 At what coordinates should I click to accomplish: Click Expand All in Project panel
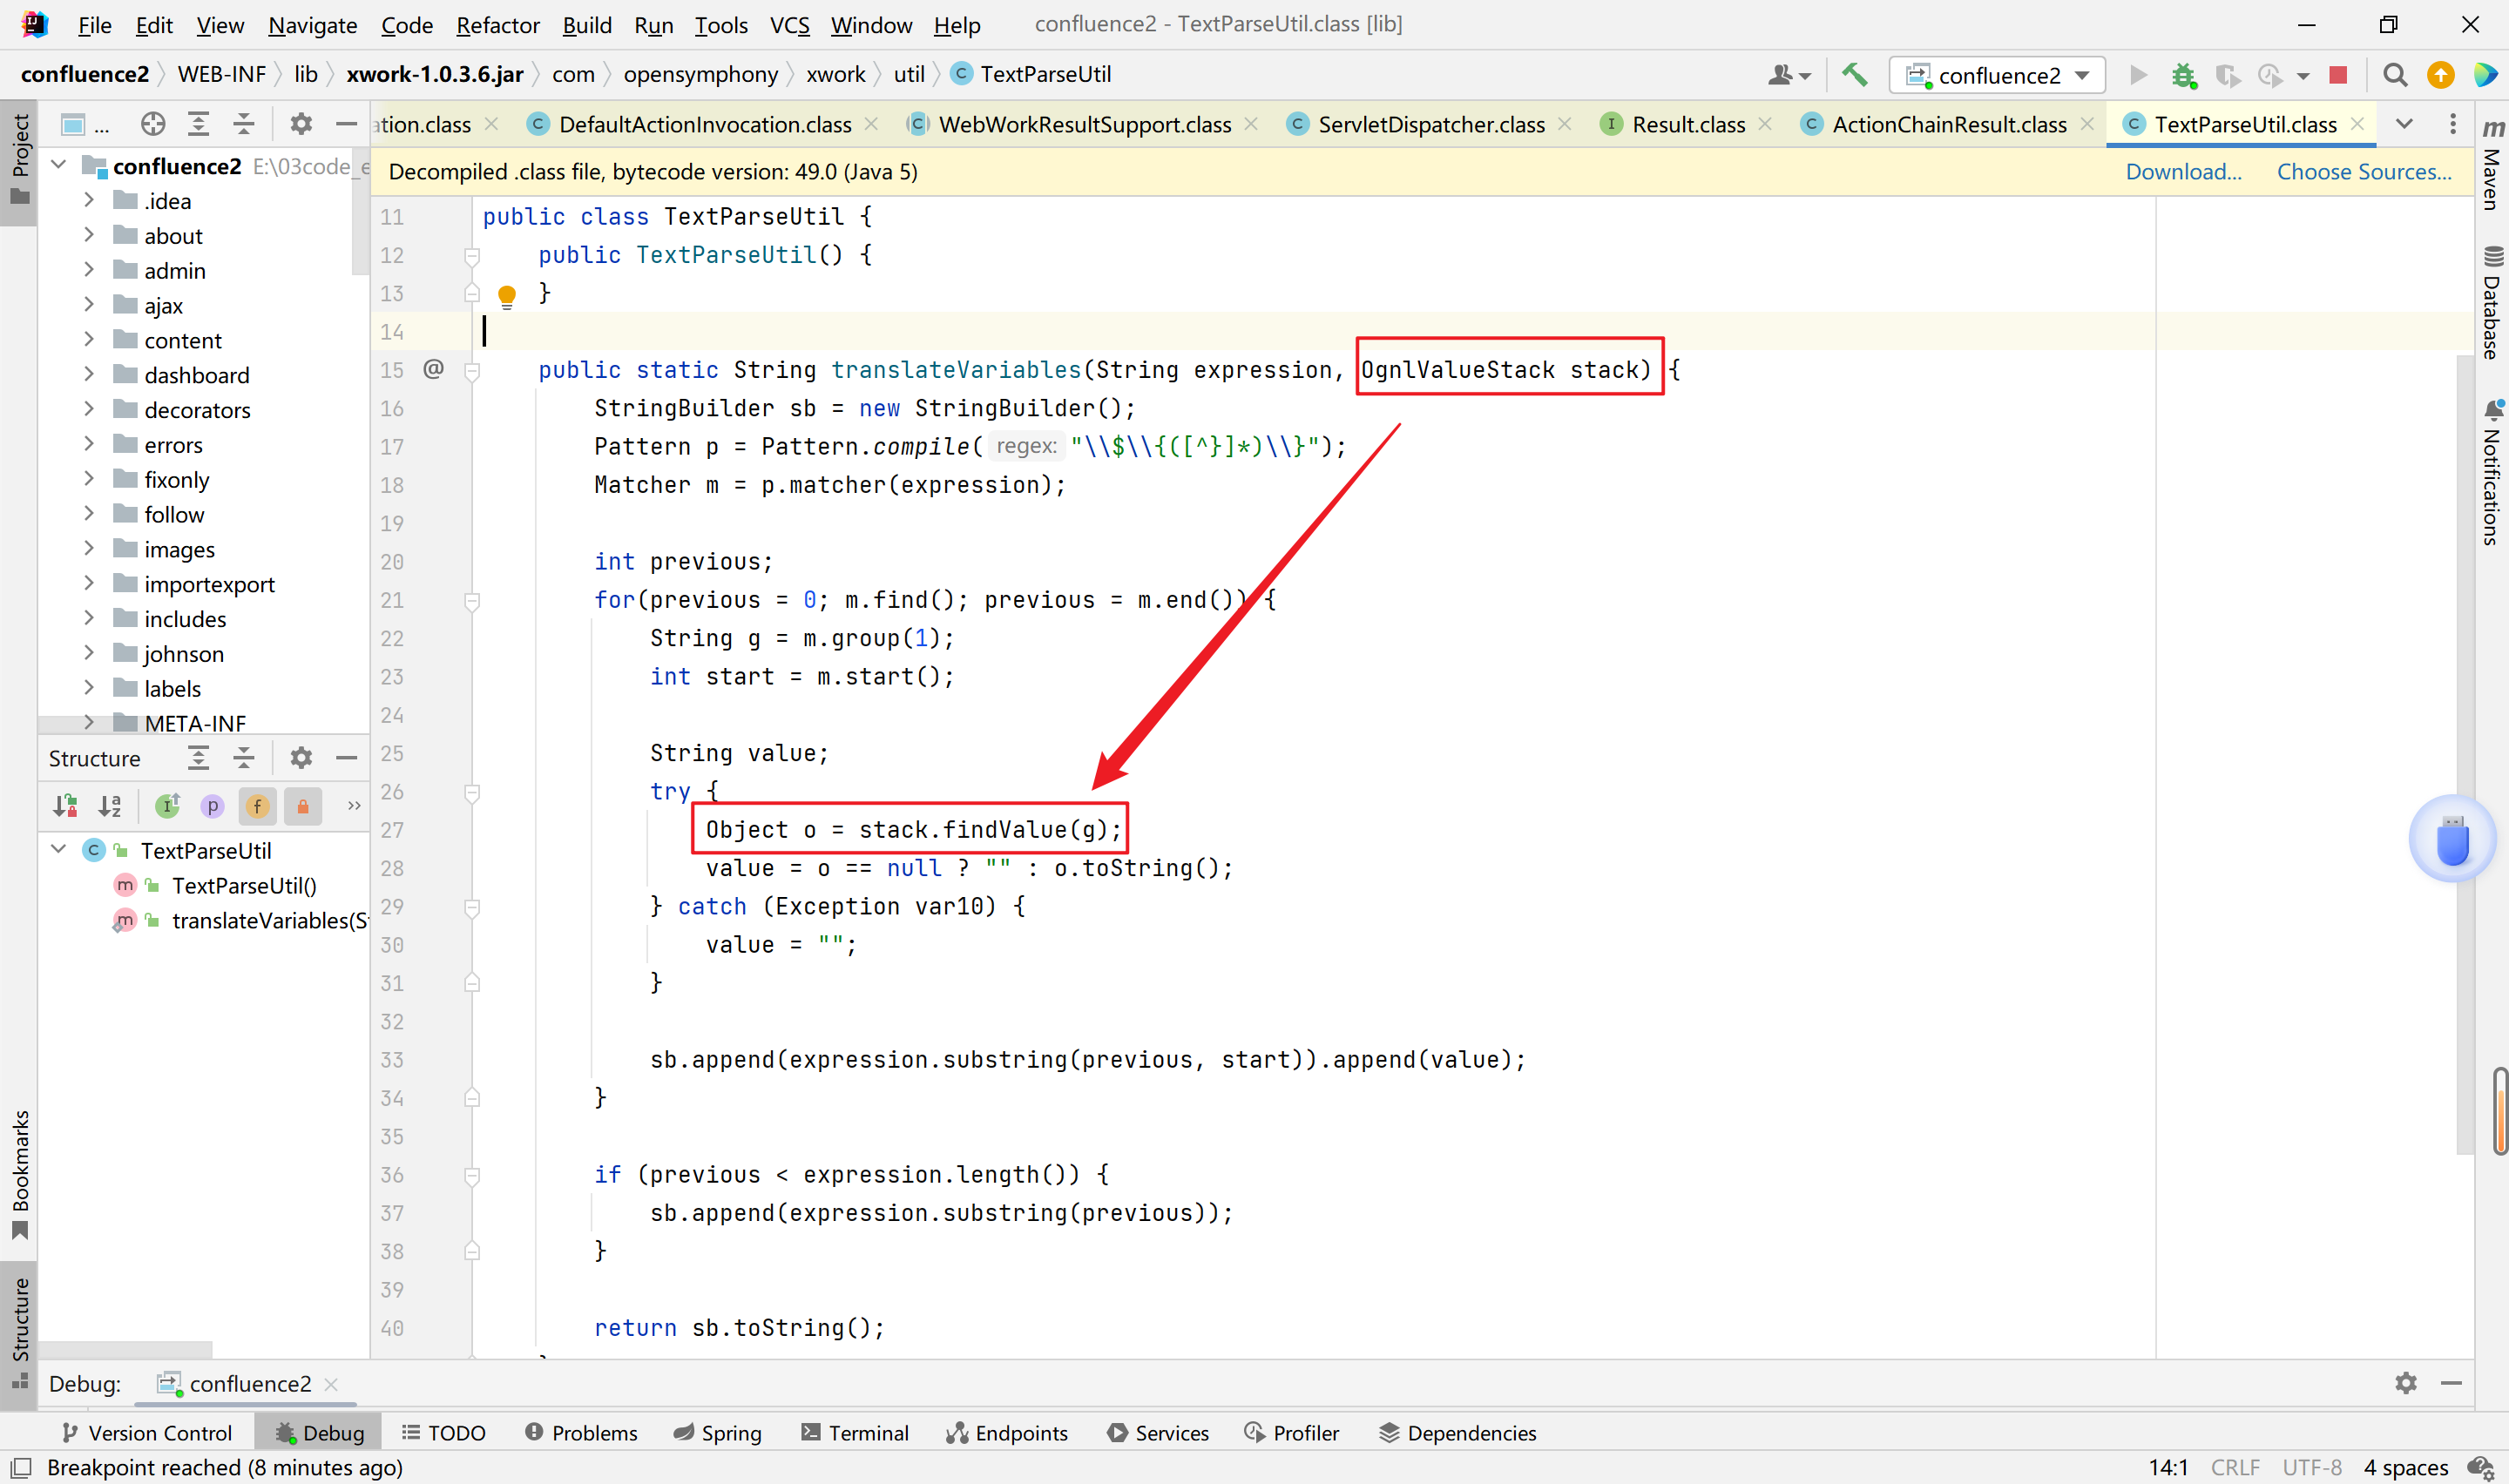(198, 124)
